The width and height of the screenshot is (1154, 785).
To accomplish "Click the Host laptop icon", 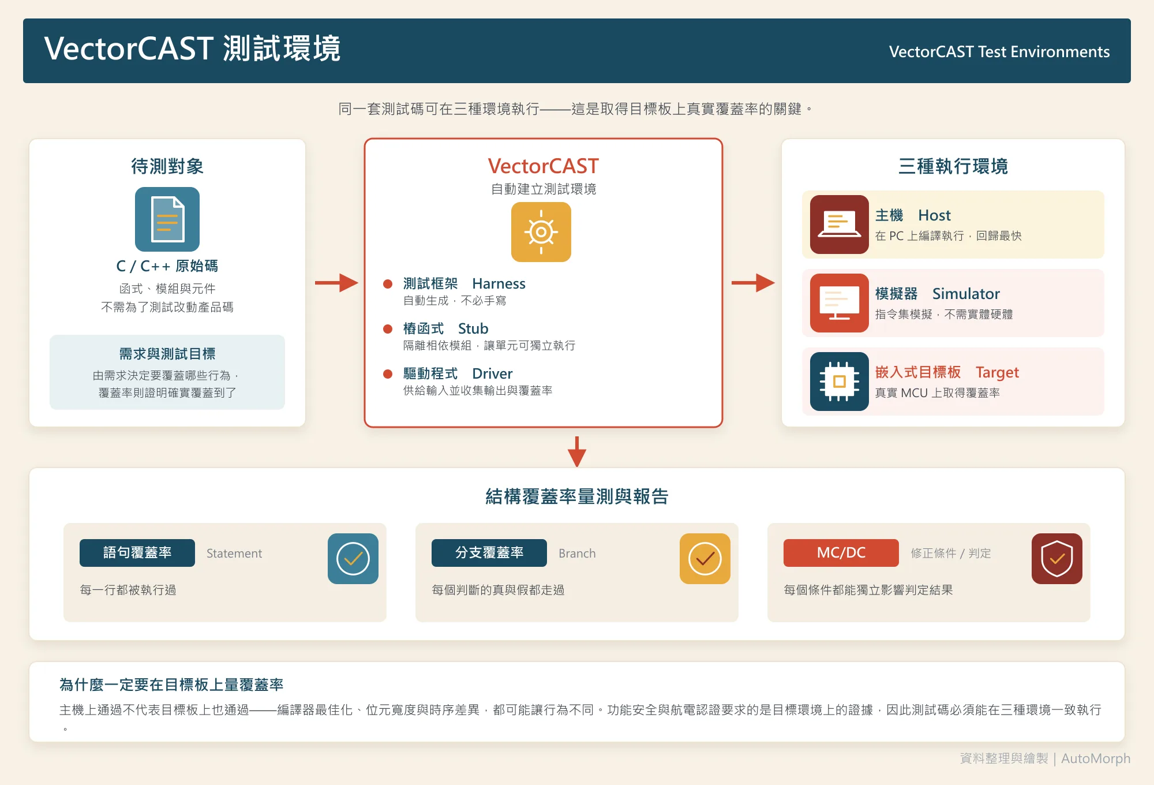I will 840,225.
